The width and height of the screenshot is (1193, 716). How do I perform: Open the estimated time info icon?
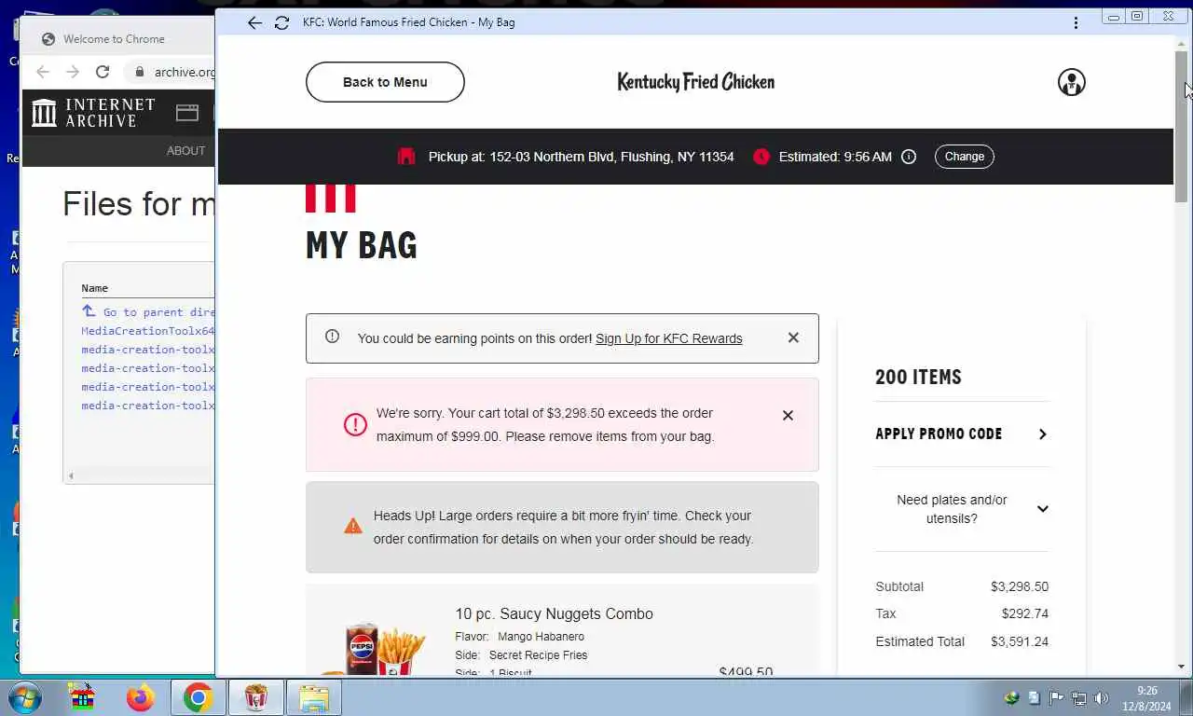(x=909, y=157)
